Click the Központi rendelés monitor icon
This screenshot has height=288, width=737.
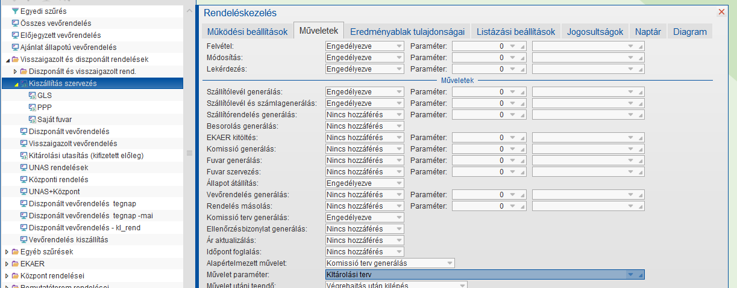tap(24, 179)
